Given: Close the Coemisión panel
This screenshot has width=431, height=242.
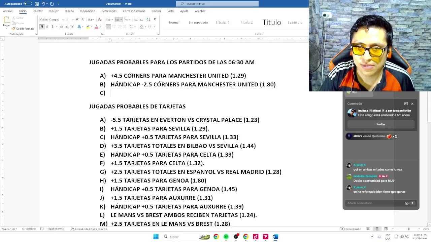Looking at the screenshot, I should click(412, 104).
